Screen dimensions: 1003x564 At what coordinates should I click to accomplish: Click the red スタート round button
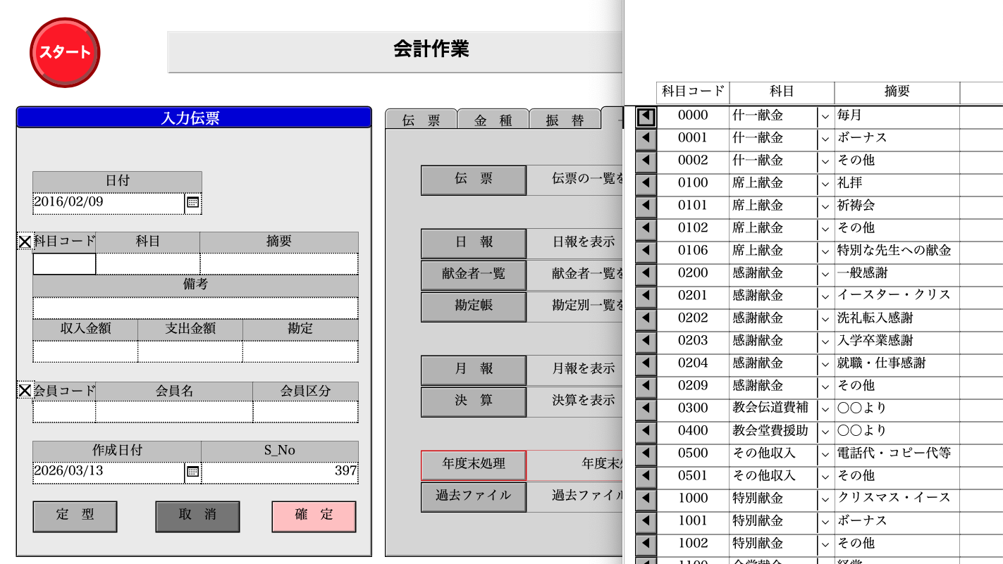click(65, 53)
